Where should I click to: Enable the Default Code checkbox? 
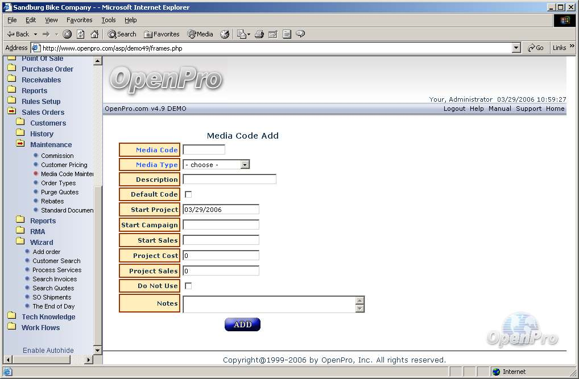click(x=188, y=194)
